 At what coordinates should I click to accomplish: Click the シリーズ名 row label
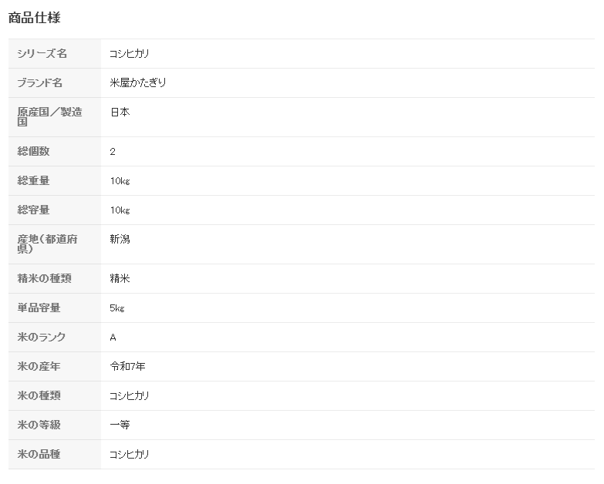(42, 54)
